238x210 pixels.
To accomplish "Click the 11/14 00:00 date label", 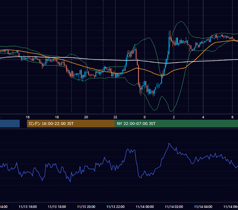I will (x=145, y=206).
